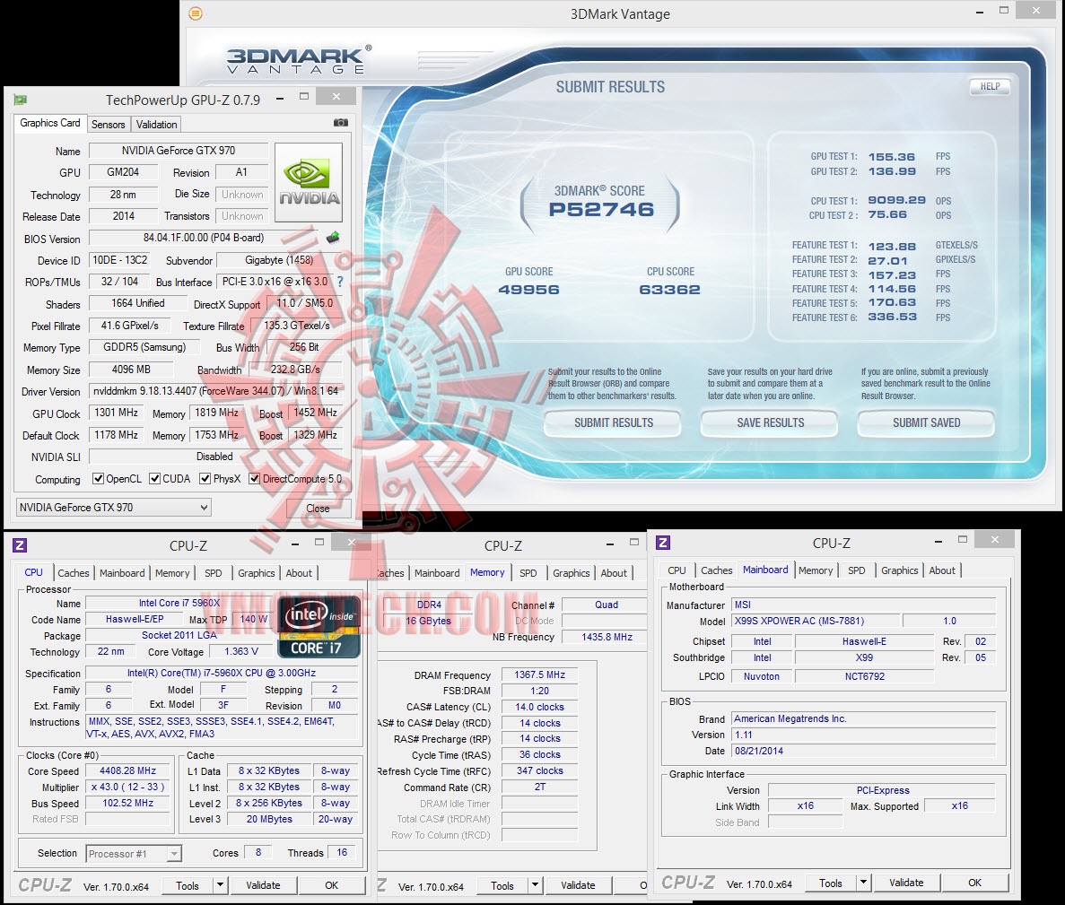
Task: Minimize the 3DMark Vantage window
Action: pos(980,12)
